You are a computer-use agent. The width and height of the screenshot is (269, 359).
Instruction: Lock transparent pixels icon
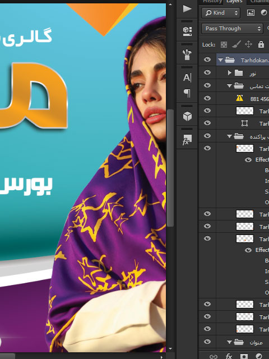pyautogui.click(x=224, y=44)
